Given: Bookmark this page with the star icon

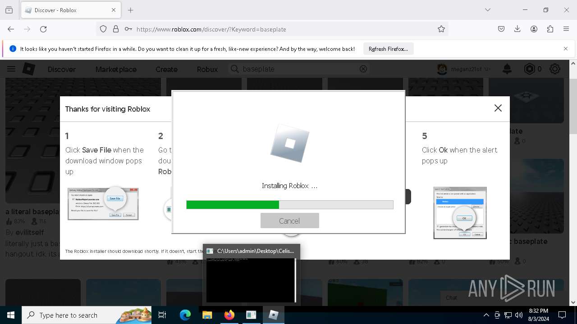Looking at the screenshot, I should (441, 29).
